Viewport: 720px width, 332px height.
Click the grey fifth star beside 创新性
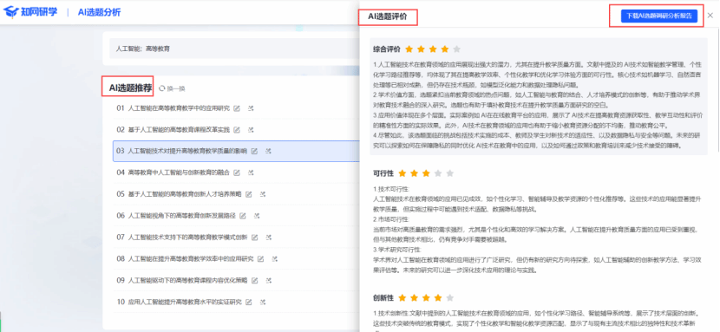pos(450,298)
